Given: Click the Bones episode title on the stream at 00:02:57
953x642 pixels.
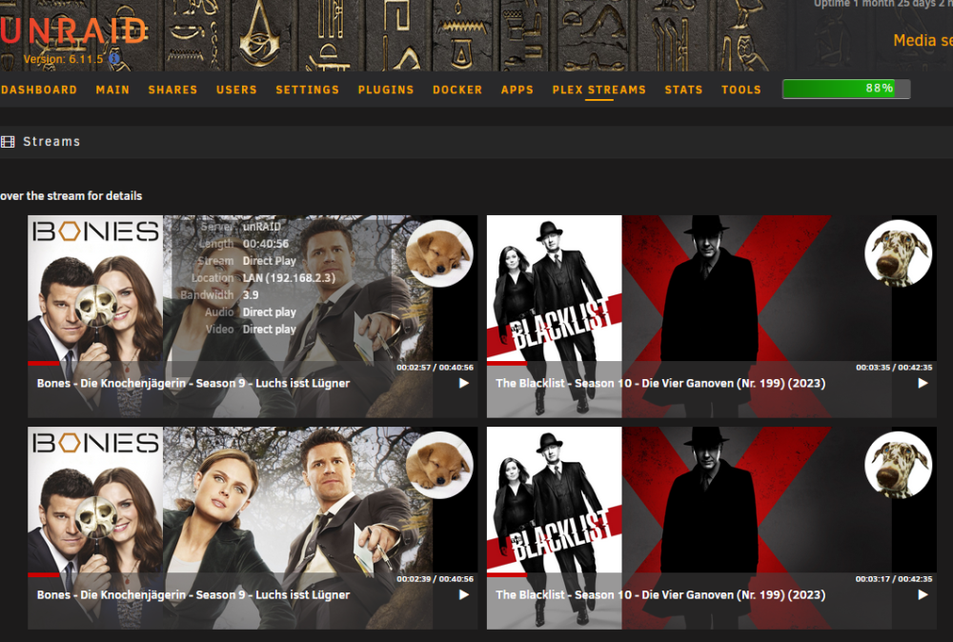Looking at the screenshot, I should (x=193, y=383).
